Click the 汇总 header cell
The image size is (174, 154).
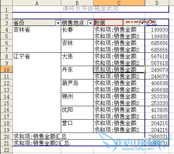click(x=157, y=23)
